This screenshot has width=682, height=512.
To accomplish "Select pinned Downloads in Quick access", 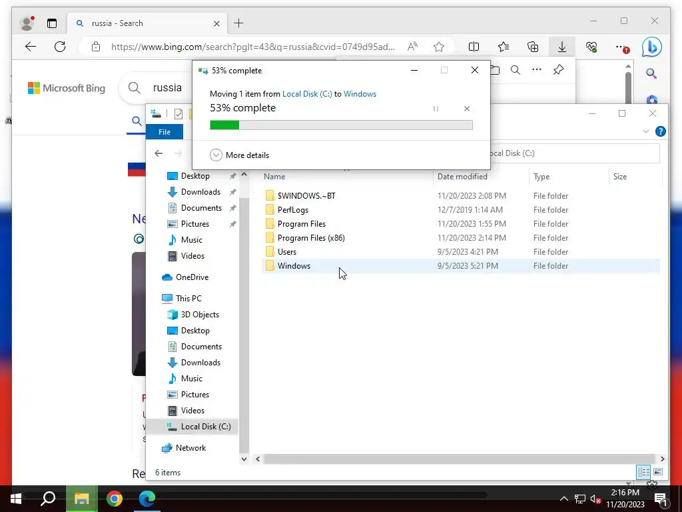I will coord(200,192).
